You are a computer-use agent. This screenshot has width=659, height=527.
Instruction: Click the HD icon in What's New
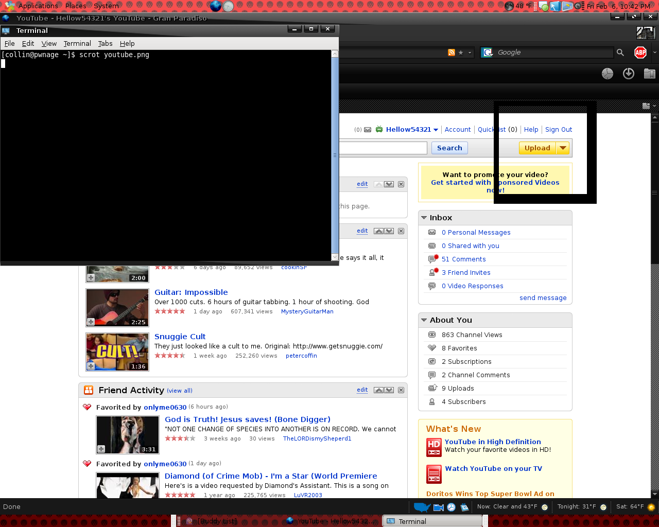tap(434, 447)
